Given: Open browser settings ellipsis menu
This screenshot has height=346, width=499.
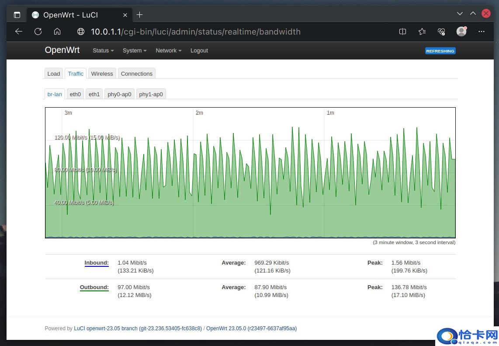Looking at the screenshot, I should click(482, 31).
